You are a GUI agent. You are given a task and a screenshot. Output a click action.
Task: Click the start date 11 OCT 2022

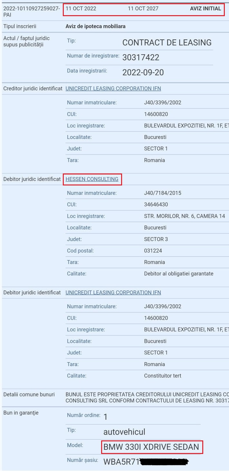coord(81,9)
